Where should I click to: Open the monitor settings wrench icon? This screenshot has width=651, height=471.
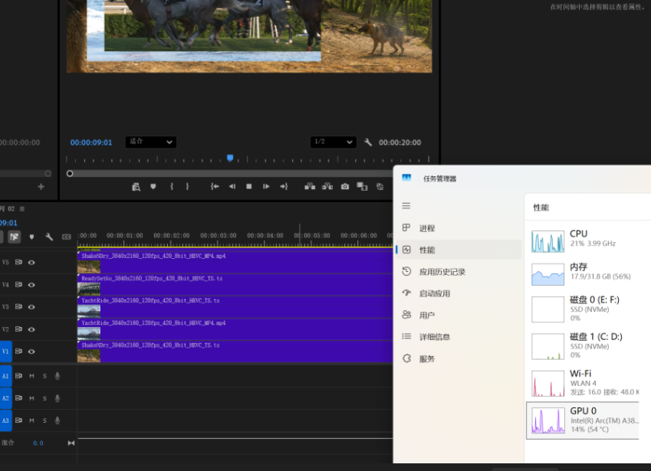[x=368, y=142]
